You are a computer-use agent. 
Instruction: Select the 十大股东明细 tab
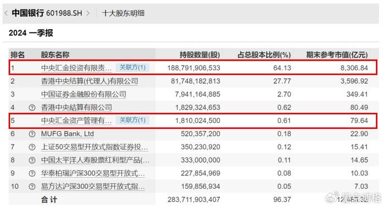pyautogui.click(x=123, y=13)
